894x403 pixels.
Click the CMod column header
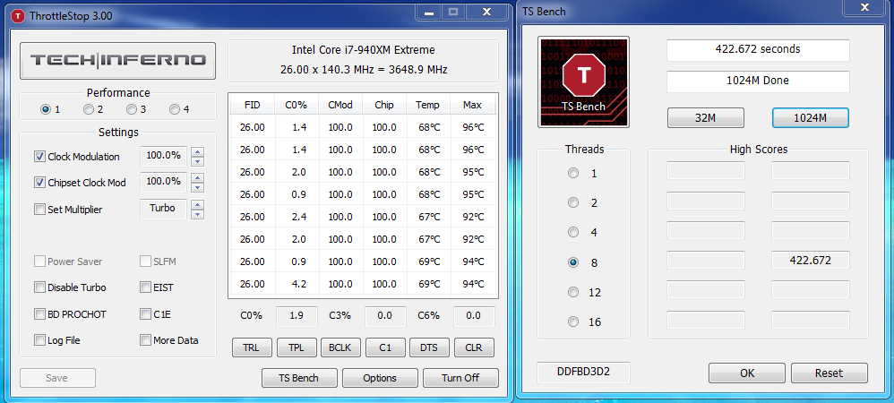[340, 105]
